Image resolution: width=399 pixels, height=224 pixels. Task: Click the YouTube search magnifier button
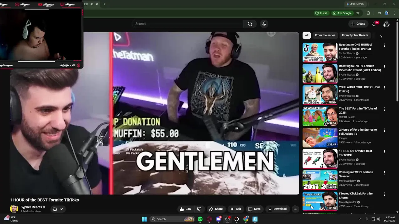pyautogui.click(x=250, y=24)
